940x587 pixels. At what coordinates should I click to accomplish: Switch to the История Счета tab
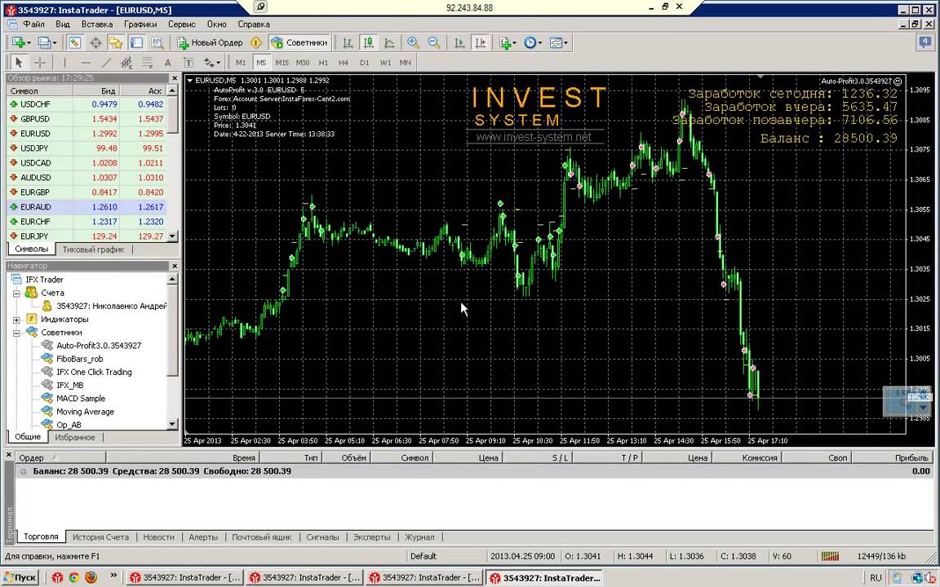coord(100,536)
